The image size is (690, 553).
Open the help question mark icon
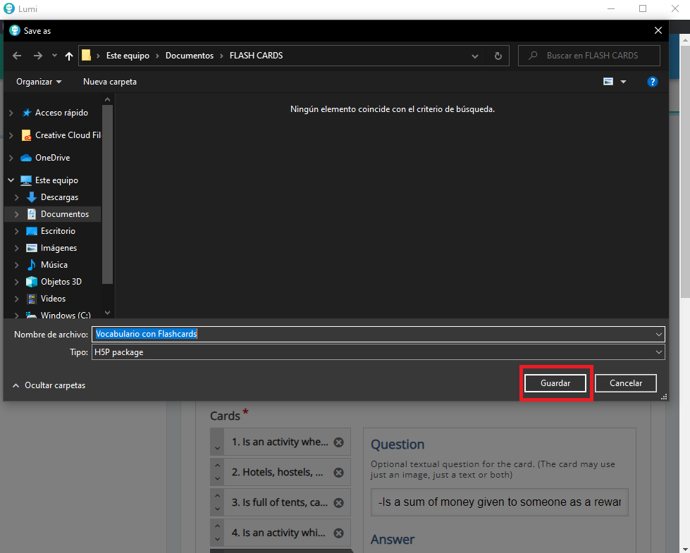click(652, 82)
